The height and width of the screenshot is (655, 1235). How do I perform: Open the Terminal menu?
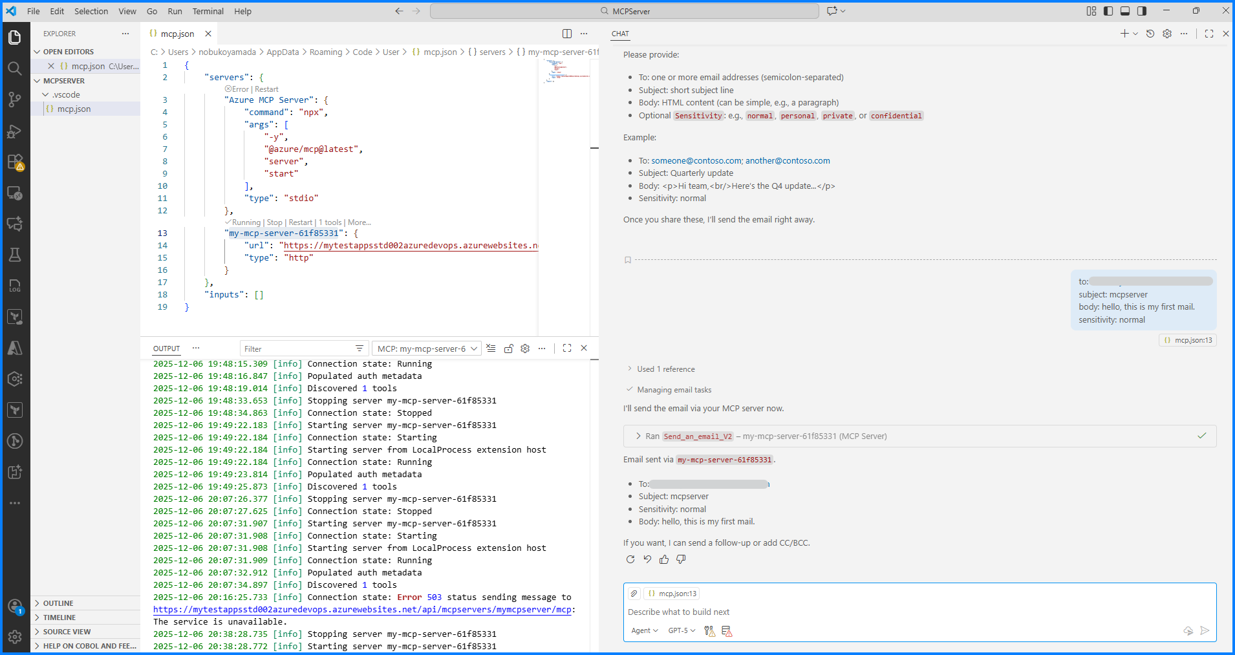coord(208,11)
